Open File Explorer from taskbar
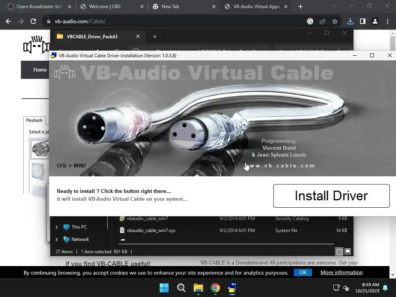This screenshot has width=396, height=297. (198, 288)
